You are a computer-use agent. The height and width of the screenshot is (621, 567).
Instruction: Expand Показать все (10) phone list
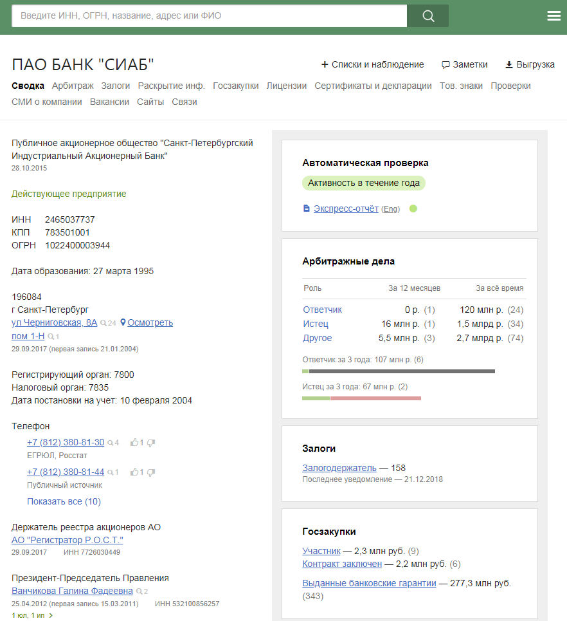point(64,501)
